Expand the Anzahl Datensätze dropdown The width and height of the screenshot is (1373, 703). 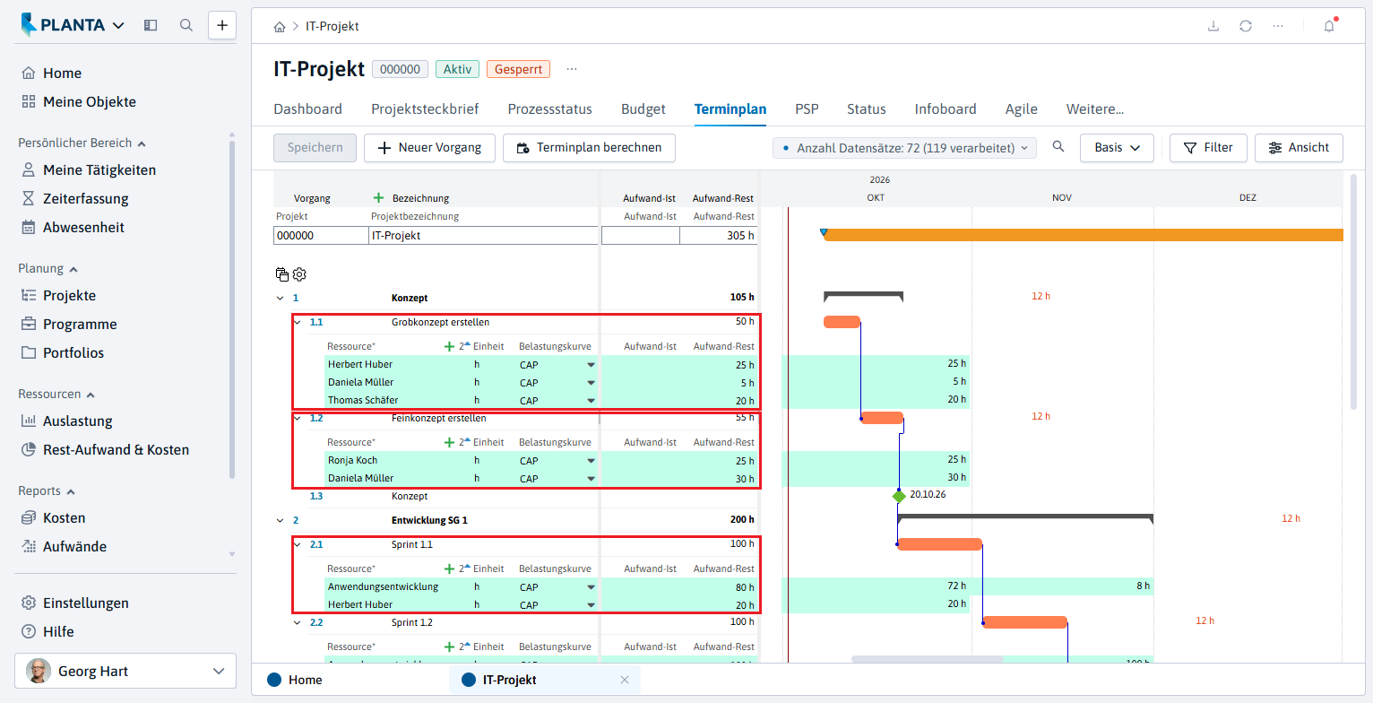(904, 148)
